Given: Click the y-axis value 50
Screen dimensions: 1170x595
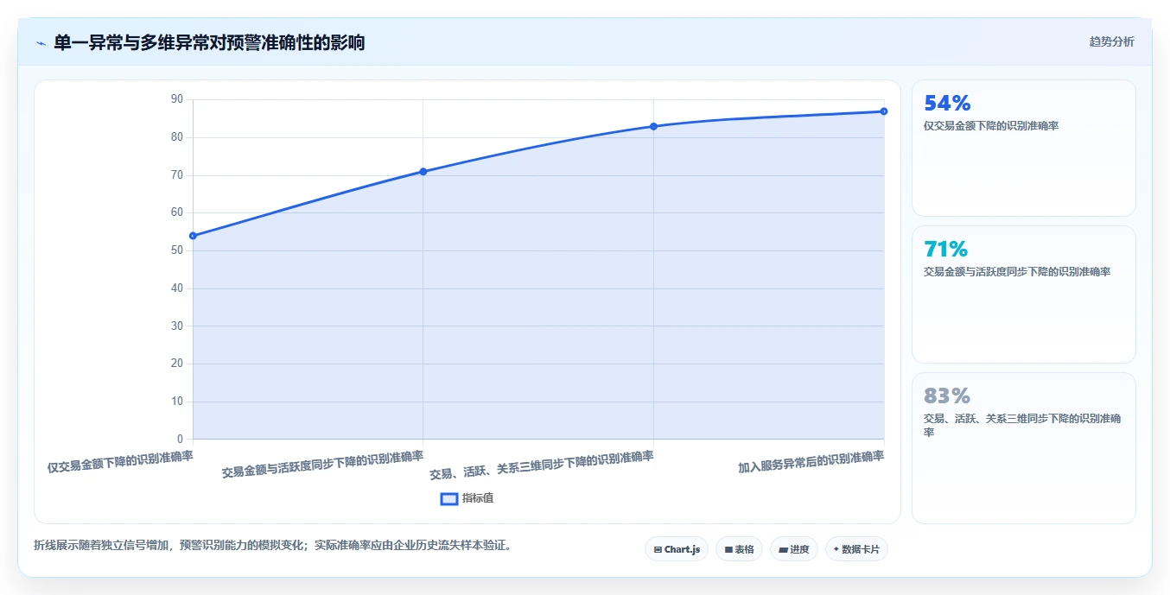Looking at the screenshot, I should pyautogui.click(x=177, y=250).
